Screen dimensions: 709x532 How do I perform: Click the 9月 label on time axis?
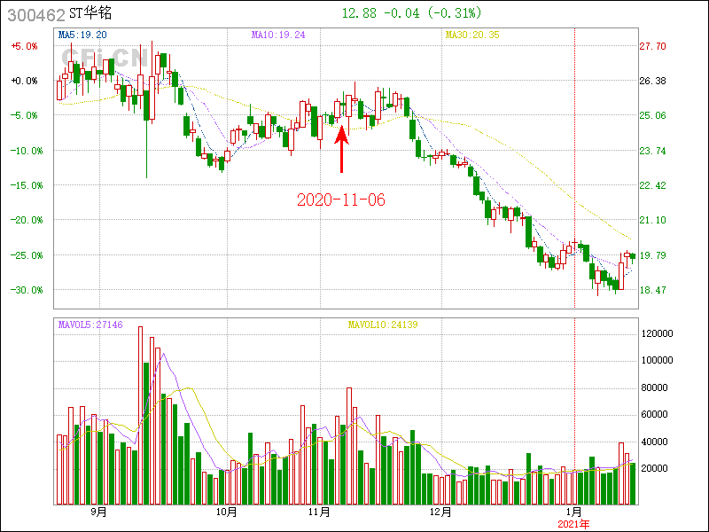pos(97,512)
